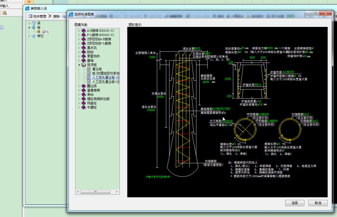Click the copy icon next to 删除
The height and width of the screenshot is (217, 337).
[64, 16]
